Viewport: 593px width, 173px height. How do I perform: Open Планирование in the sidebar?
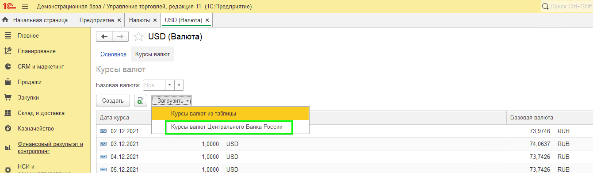(x=37, y=51)
